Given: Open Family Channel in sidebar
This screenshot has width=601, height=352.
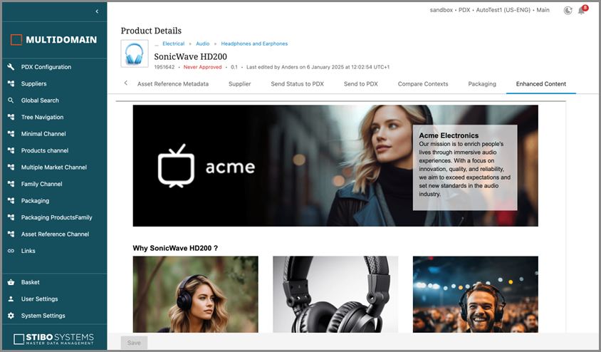Looking at the screenshot, I should [x=41, y=184].
